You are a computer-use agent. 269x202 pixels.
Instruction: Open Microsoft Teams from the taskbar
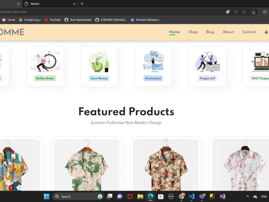coord(202,196)
